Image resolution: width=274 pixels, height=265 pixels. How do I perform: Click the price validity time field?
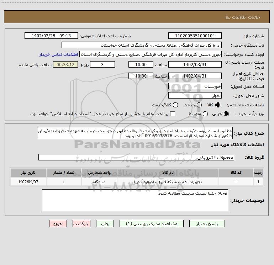141,76
